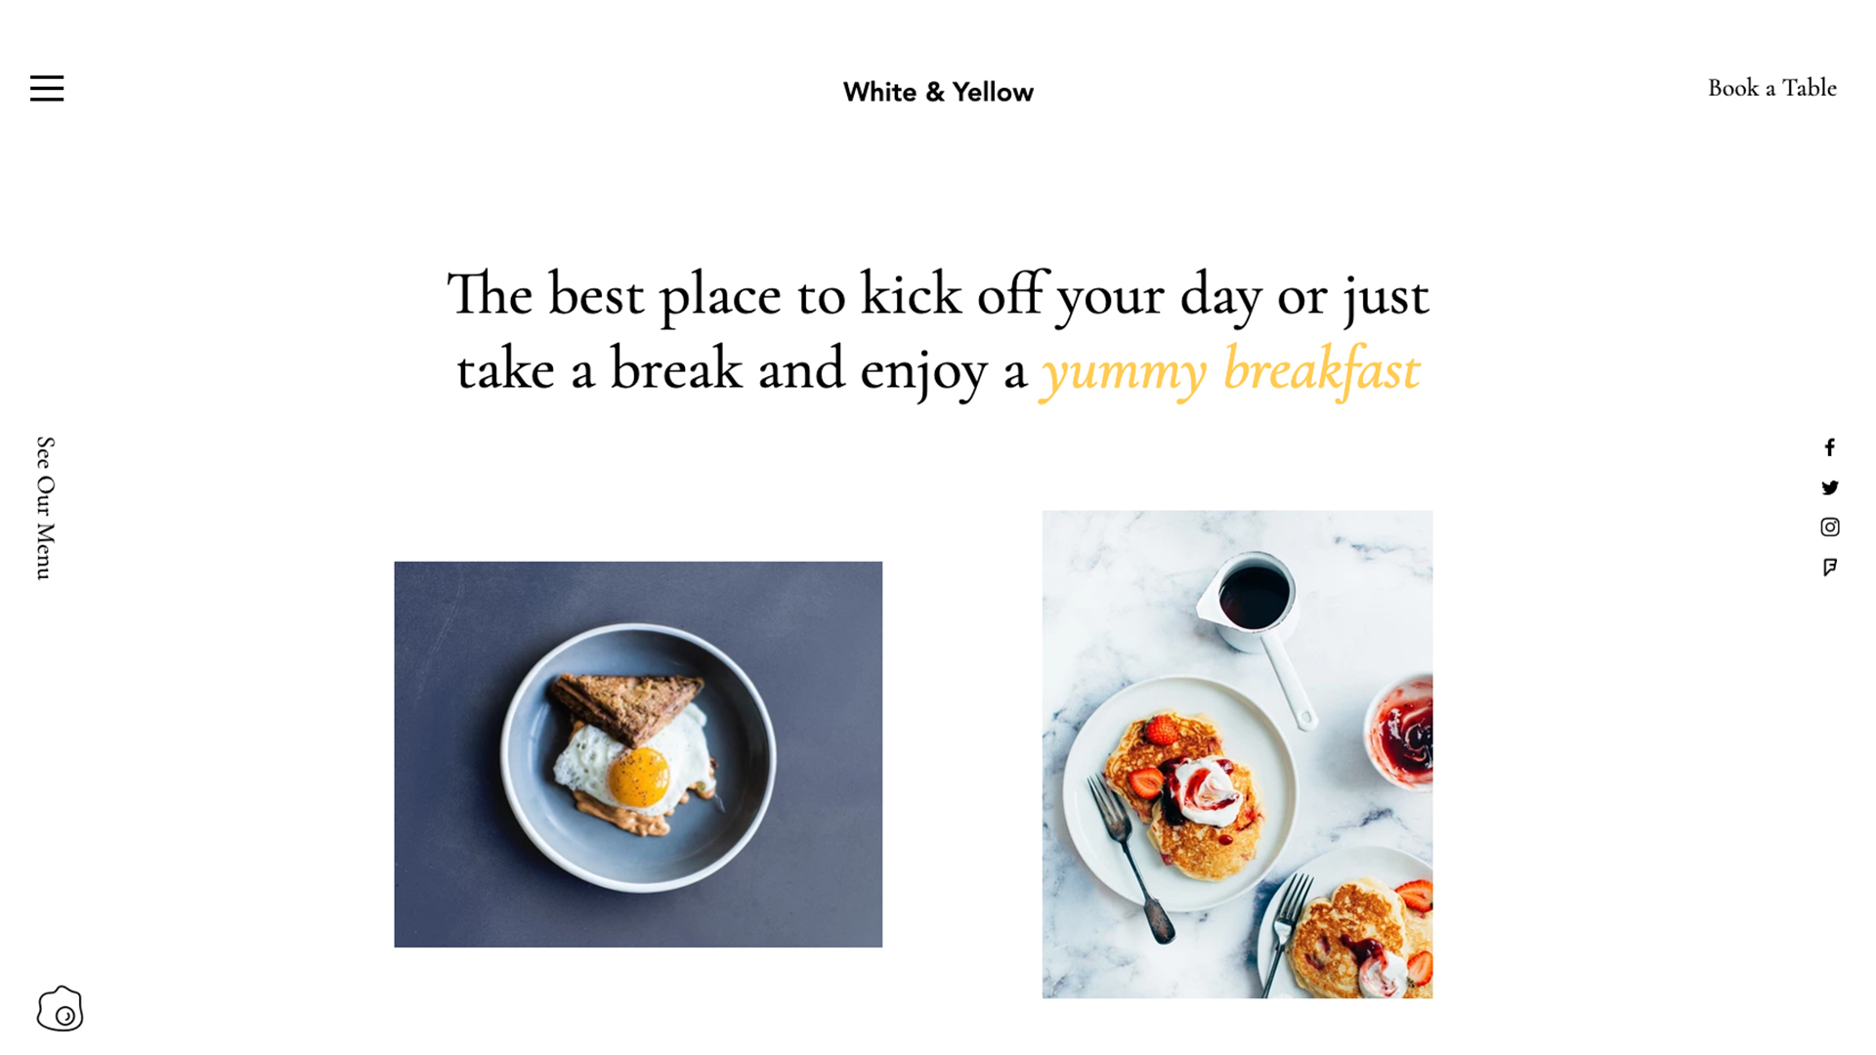
Task: Click the Book a Table button
Action: [x=1771, y=86]
